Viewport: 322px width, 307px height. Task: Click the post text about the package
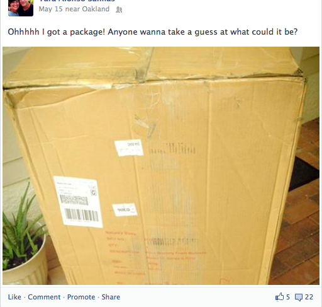(x=153, y=32)
